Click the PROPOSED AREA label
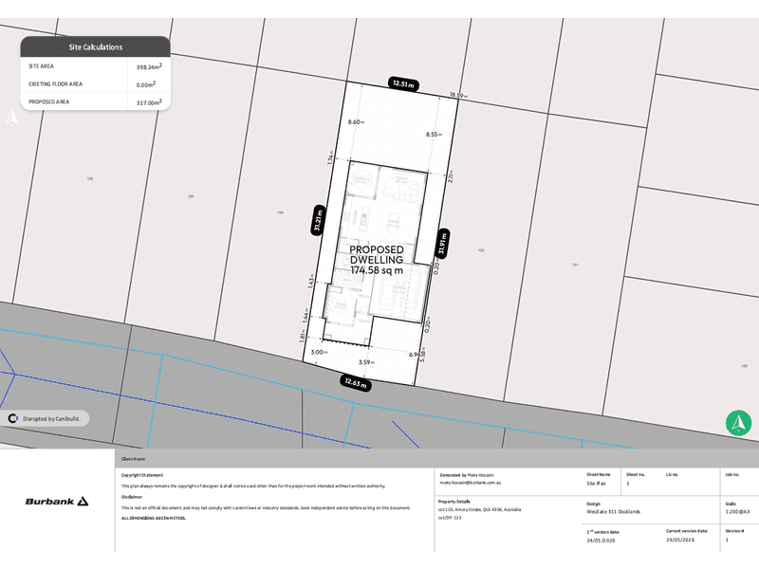Image resolution: width=759 pixels, height=569 pixels. click(x=49, y=102)
